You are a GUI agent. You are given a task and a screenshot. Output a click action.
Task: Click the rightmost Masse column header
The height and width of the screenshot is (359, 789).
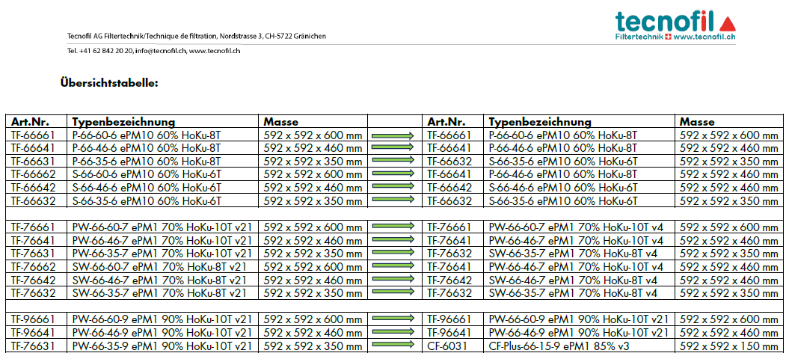pyautogui.click(x=697, y=122)
